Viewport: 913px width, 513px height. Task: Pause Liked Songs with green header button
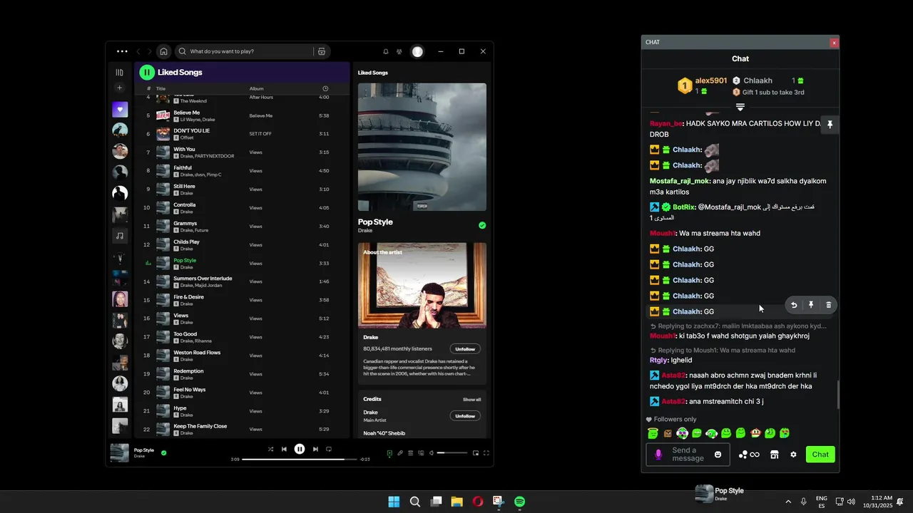pyautogui.click(x=147, y=72)
